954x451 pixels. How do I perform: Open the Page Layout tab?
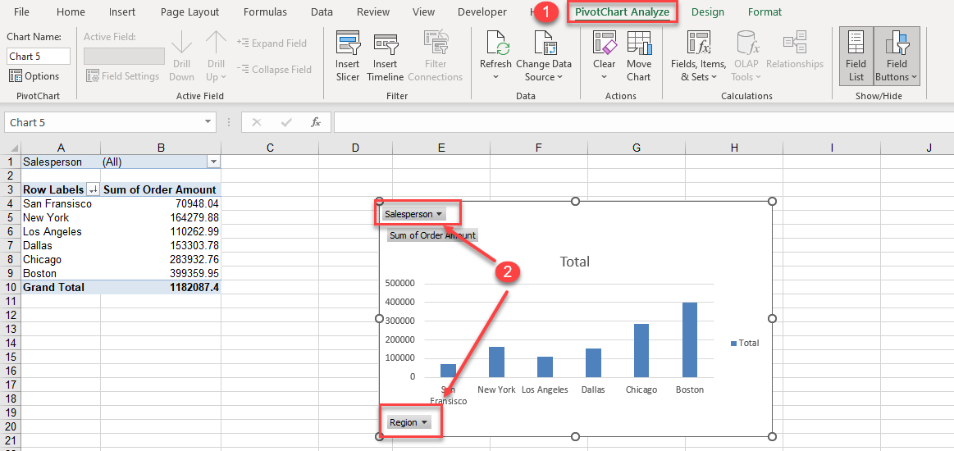[189, 12]
